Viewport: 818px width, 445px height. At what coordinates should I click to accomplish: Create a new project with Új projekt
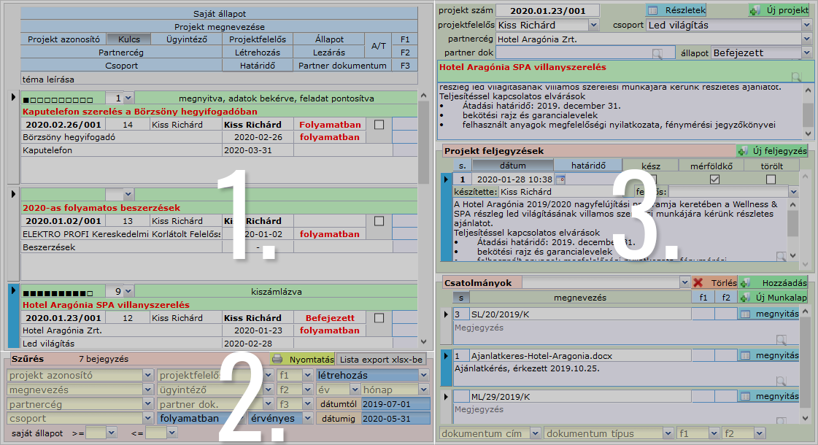(779, 10)
